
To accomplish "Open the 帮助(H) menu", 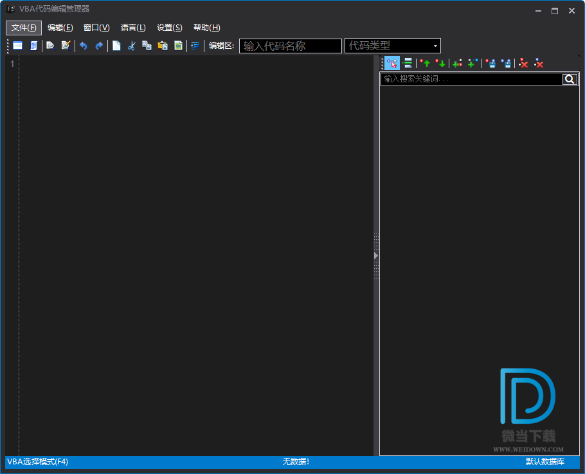I will pos(207,28).
